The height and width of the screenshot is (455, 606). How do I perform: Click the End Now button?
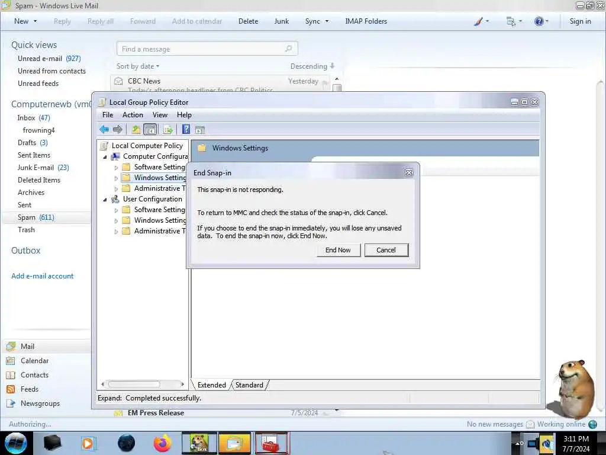338,250
